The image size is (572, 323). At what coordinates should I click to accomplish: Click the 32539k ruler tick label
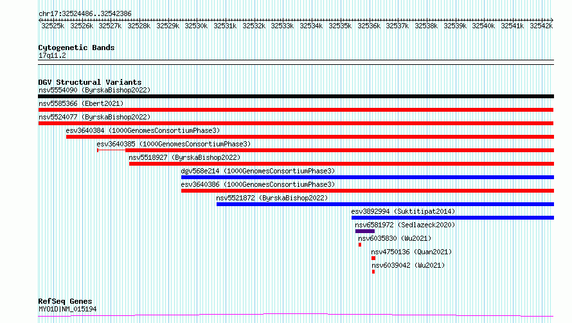point(455,26)
